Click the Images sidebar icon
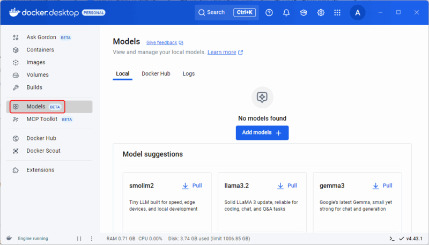This screenshot has height=245, width=429. pos(16,62)
